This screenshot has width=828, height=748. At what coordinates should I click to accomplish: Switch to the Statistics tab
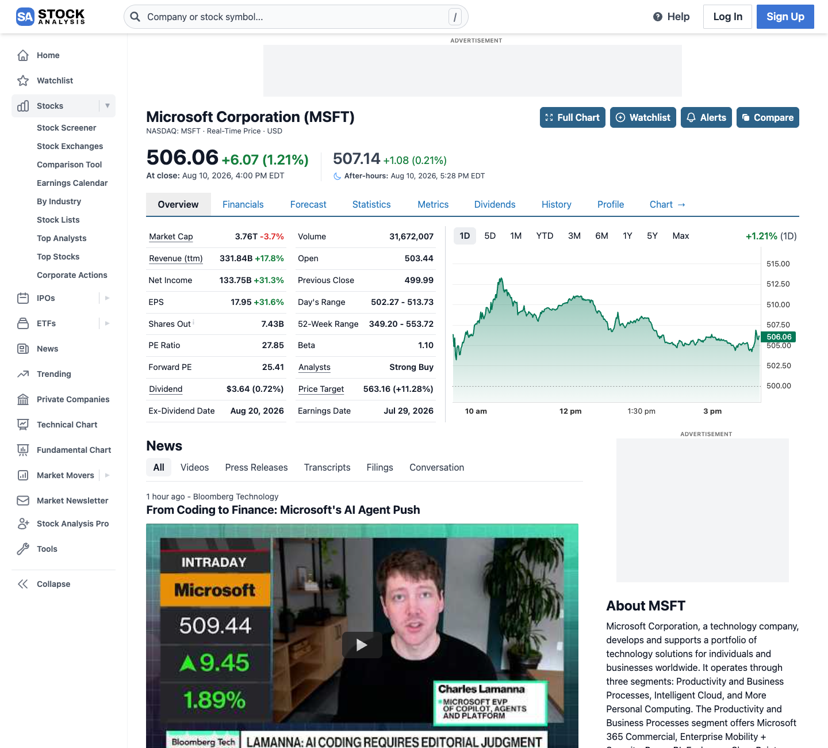[371, 205]
